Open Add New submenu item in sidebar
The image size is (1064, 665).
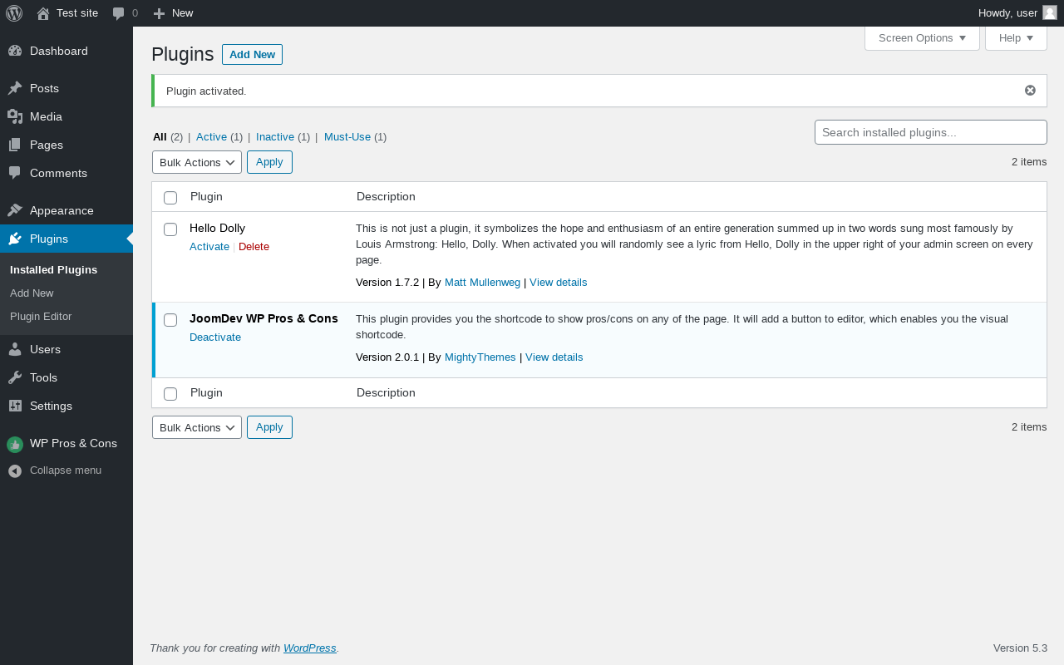pyautogui.click(x=32, y=293)
